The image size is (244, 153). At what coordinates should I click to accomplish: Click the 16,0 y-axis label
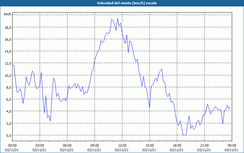tap(8, 39)
